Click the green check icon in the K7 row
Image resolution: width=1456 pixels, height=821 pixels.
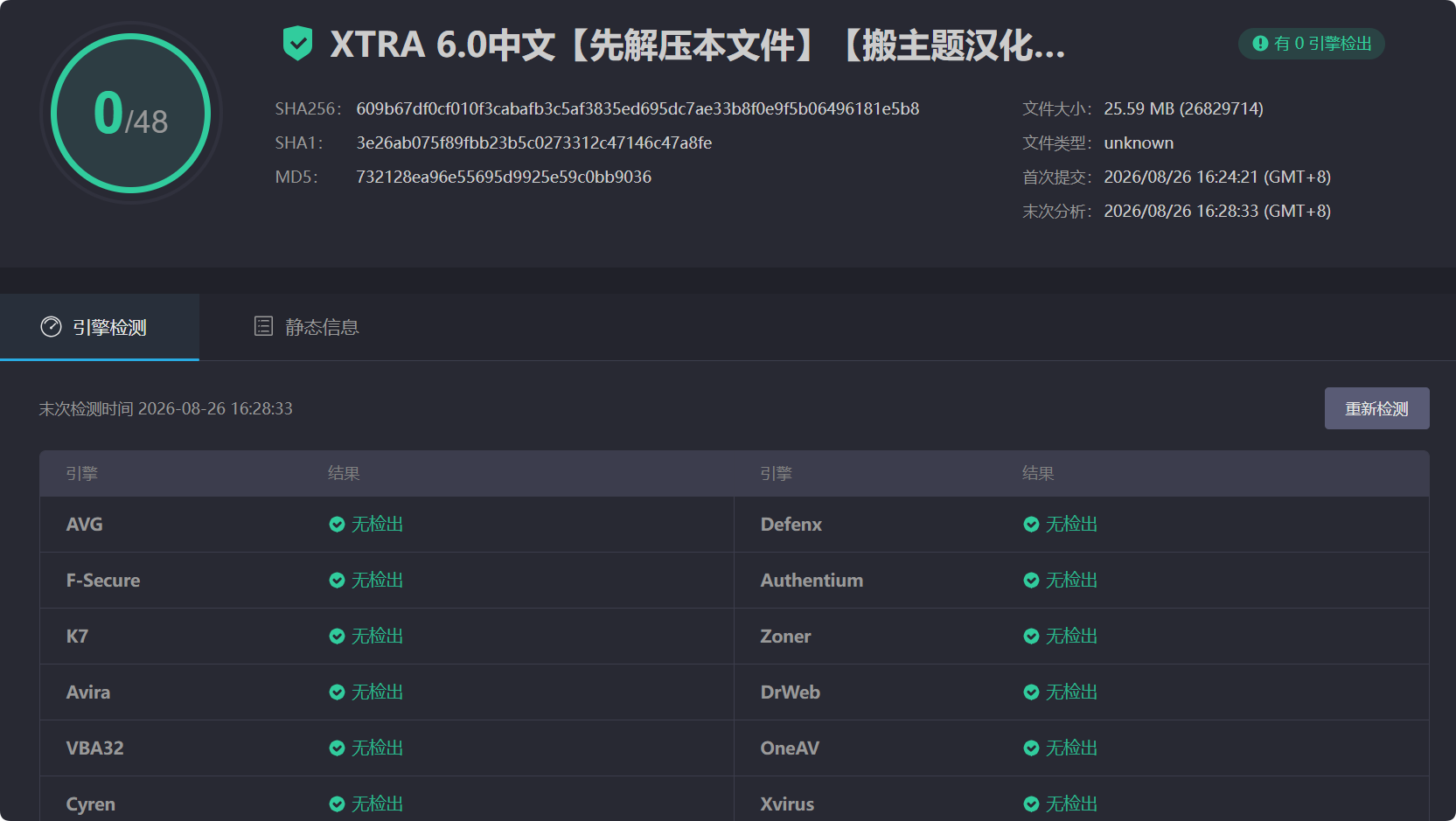337,637
